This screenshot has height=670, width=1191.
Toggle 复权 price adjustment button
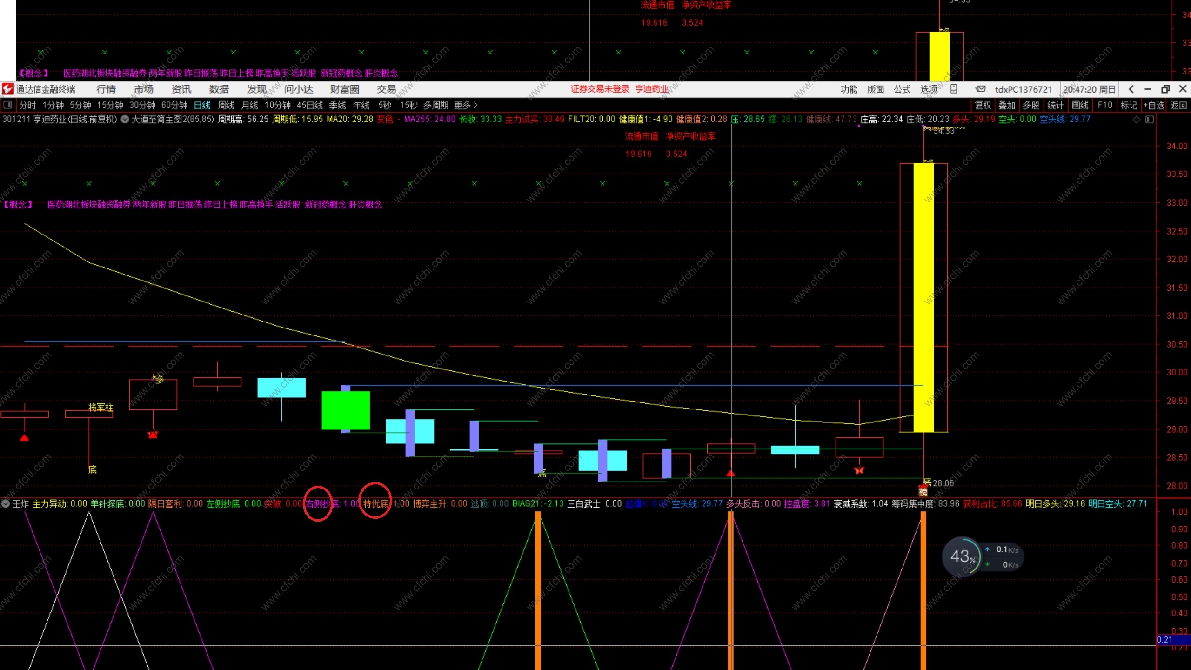[x=983, y=105]
